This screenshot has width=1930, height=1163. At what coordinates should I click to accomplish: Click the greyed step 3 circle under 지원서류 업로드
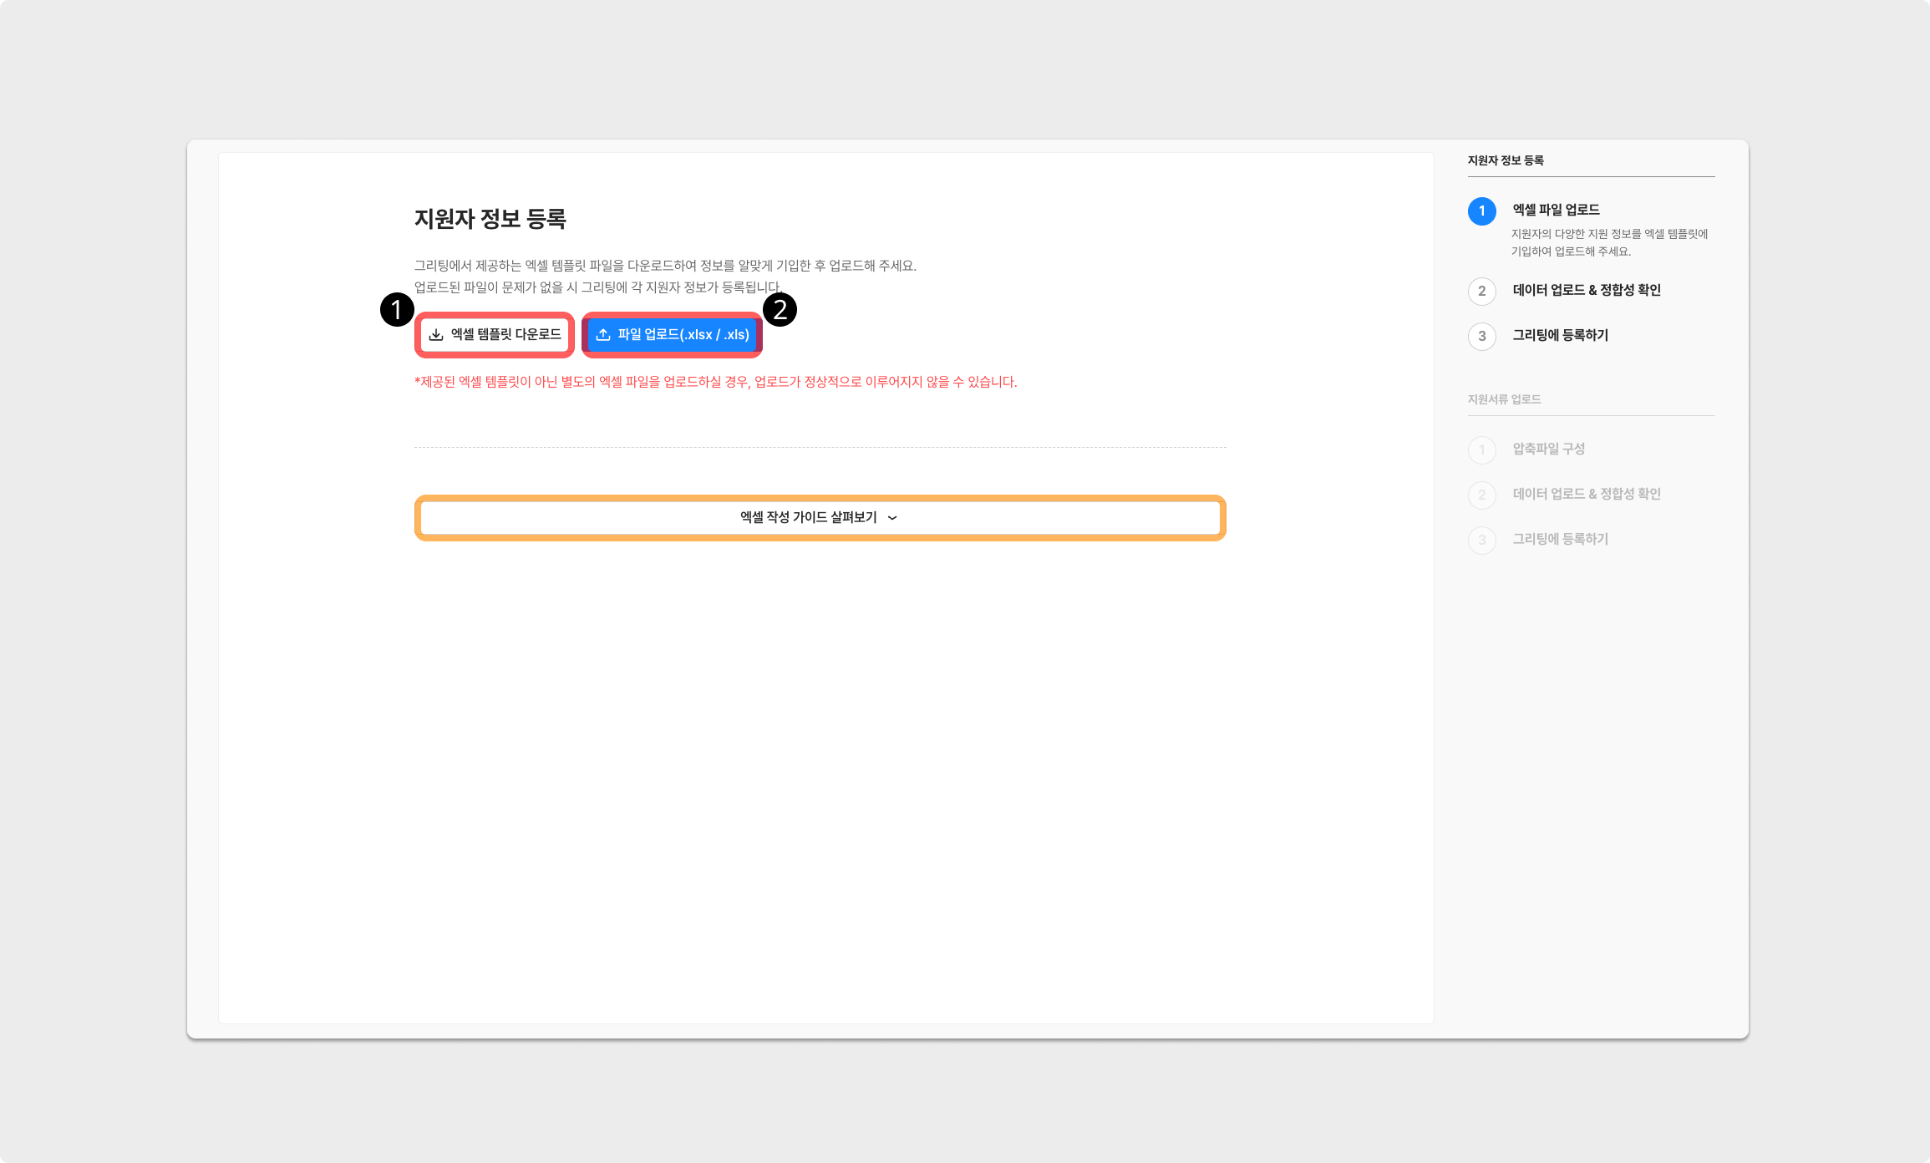[1481, 540]
